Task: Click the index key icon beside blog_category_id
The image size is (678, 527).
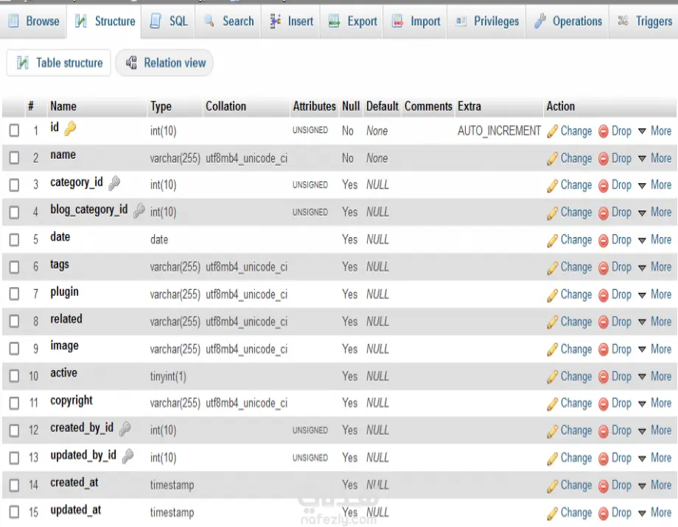Action: click(x=139, y=211)
